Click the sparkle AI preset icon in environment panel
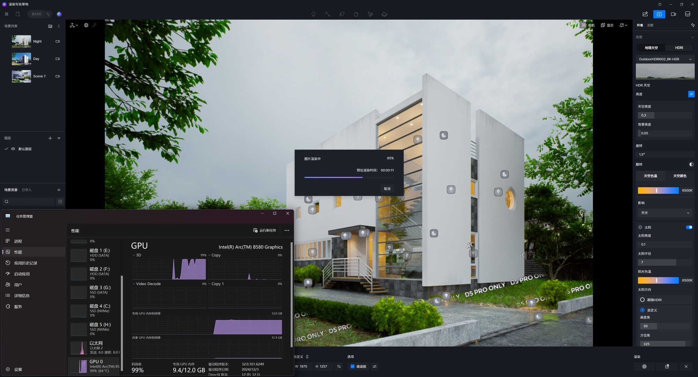This screenshot has height=377, width=698. tap(692, 25)
